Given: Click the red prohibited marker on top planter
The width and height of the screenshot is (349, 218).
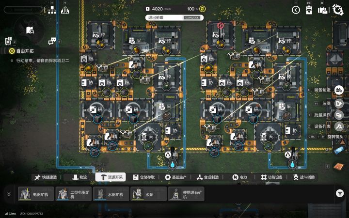Looking at the screenshot, I should (220, 25).
